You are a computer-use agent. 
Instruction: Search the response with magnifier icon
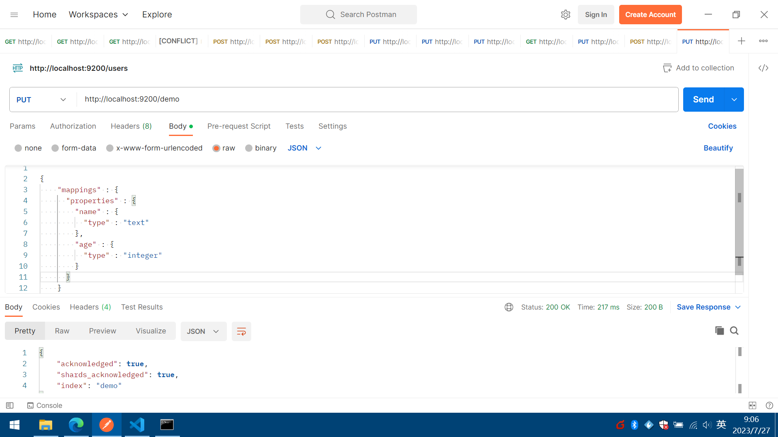(x=734, y=331)
